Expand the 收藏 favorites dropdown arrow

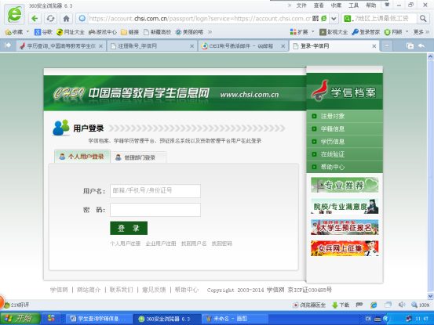click(27, 32)
